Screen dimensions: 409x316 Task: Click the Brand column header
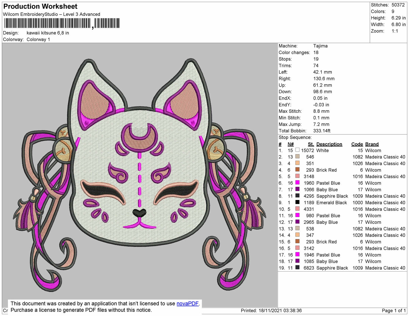point(372,144)
